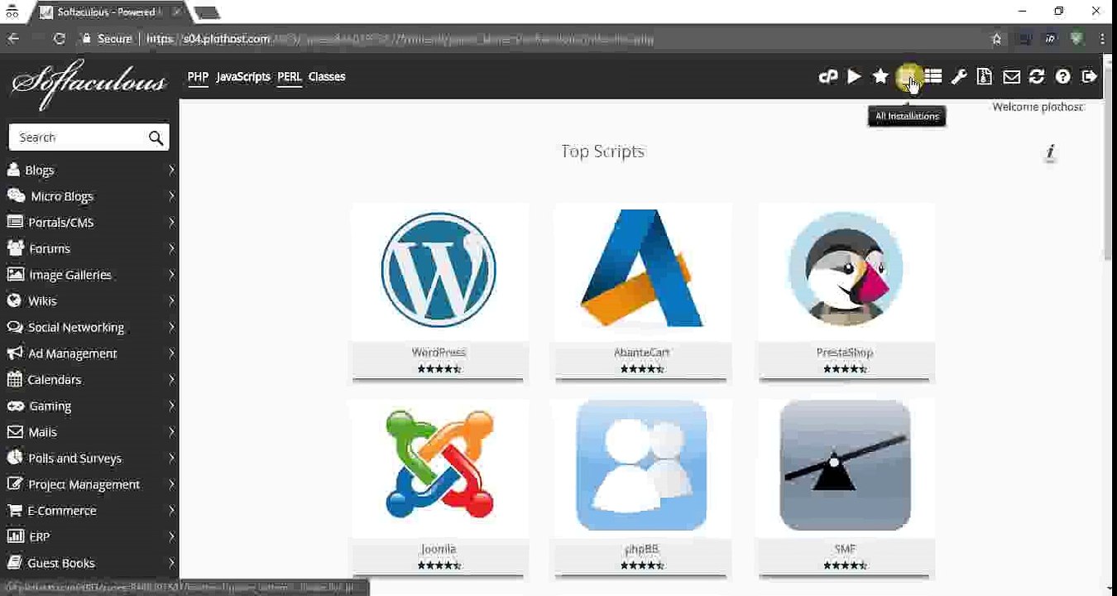
Task: Click the WordPress logo thumbnail
Action: 439,270
